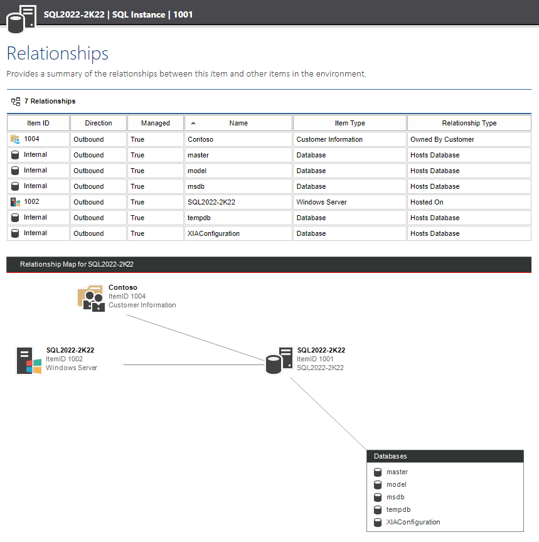The image size is (539, 542).
Task: Click the SQL2022-2K22 Windows Server node label
Action: (70, 350)
